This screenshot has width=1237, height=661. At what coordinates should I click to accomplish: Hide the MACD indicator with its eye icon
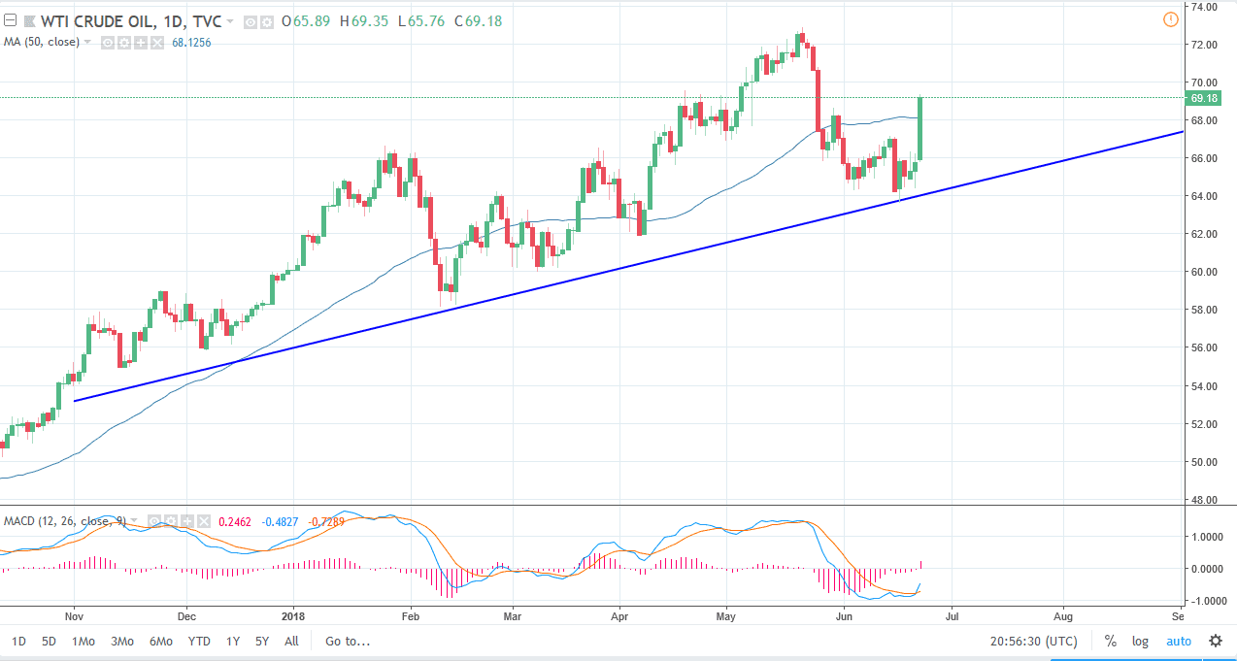coord(154,521)
